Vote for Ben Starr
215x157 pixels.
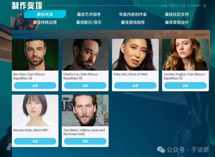click(35, 85)
